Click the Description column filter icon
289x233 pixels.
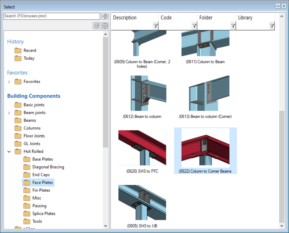click(155, 26)
